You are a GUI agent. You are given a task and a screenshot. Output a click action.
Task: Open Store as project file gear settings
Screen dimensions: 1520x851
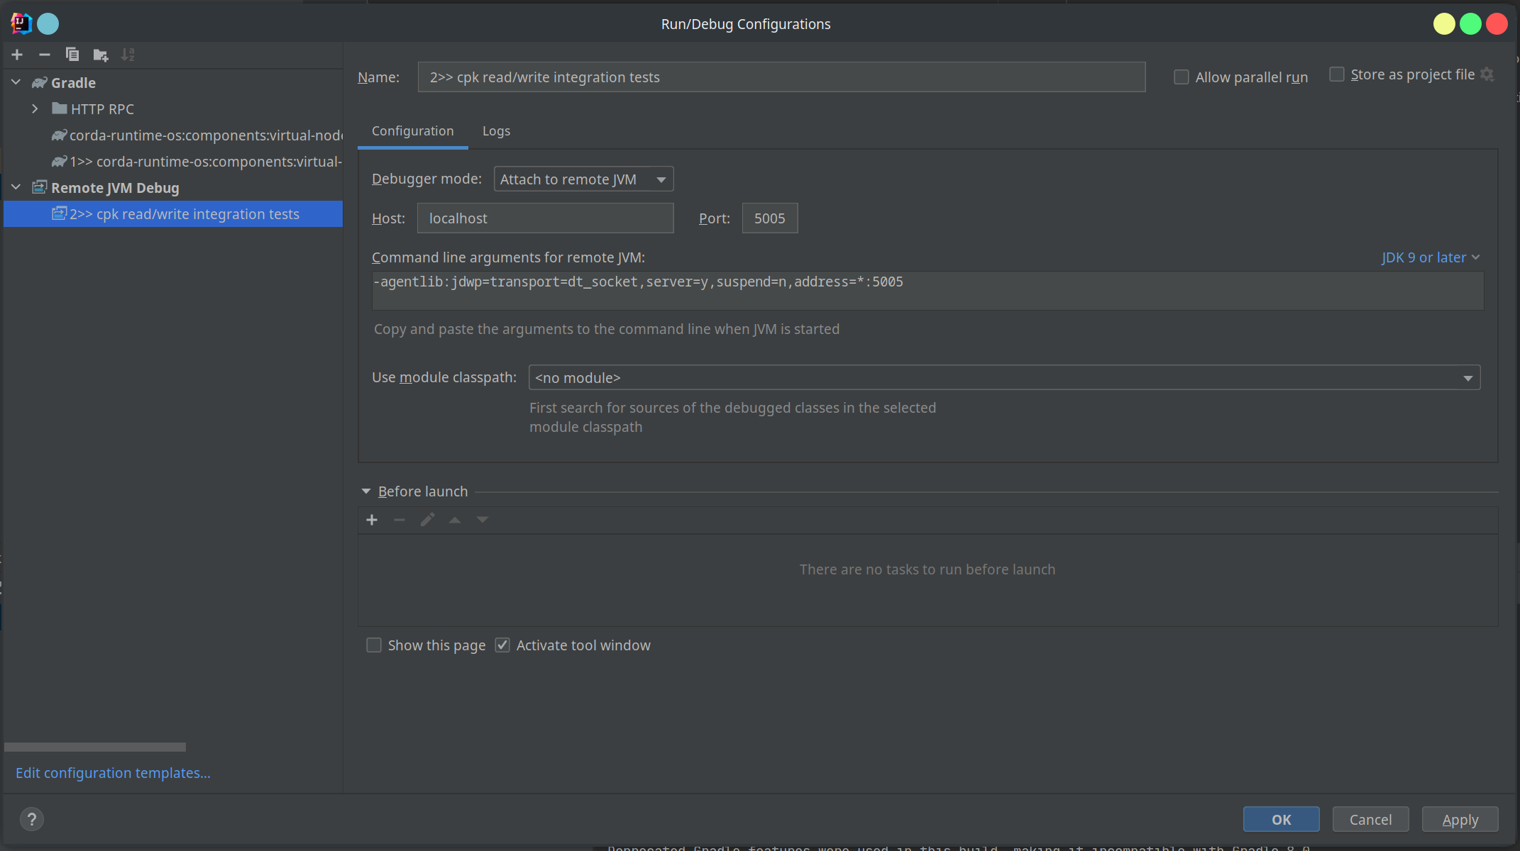[1487, 74]
